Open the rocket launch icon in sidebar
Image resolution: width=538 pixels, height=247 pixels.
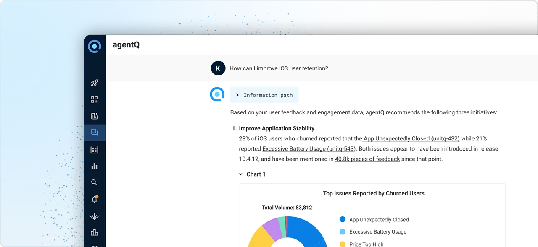coord(95,83)
